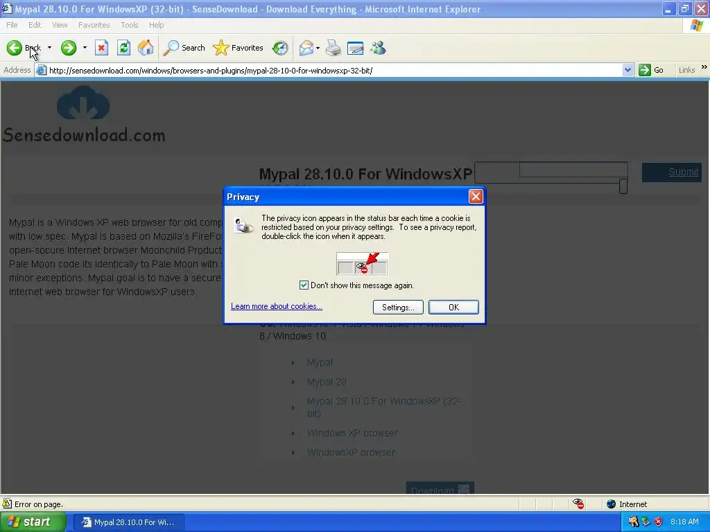The image size is (710, 532).
Task: Click the dimmed Mypal 28 tag link
Action: click(327, 382)
